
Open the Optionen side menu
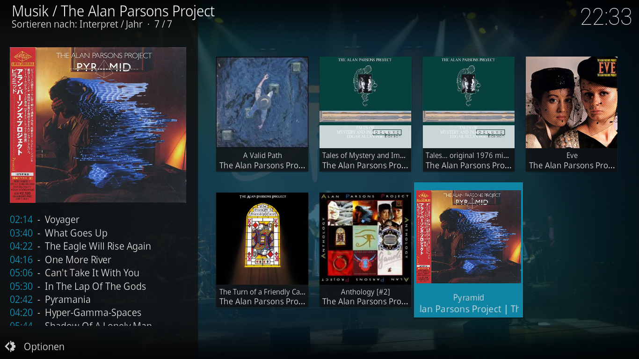coord(44,346)
